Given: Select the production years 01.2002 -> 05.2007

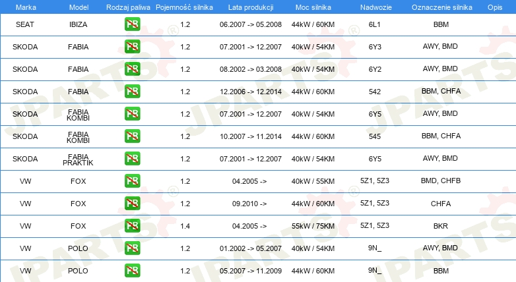Looking at the screenshot, I should coord(251,248).
